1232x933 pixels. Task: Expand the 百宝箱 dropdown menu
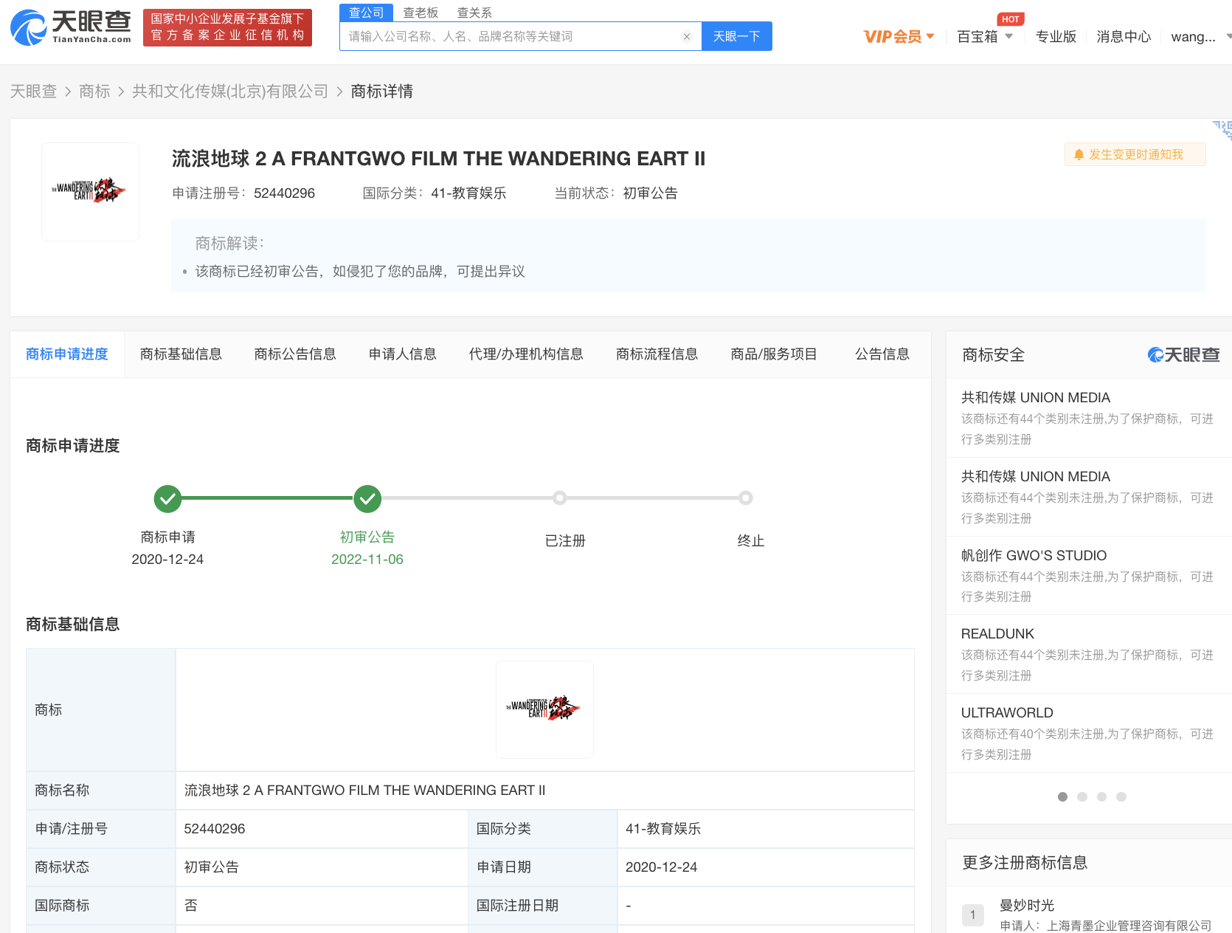985,36
